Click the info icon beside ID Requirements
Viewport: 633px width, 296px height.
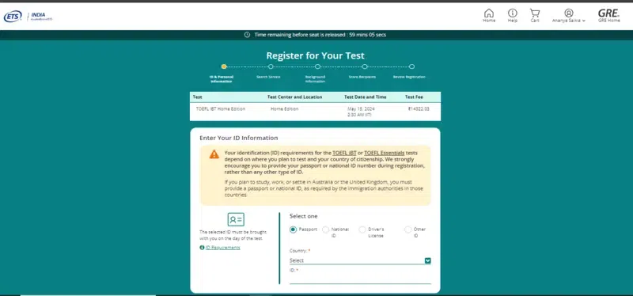point(202,248)
